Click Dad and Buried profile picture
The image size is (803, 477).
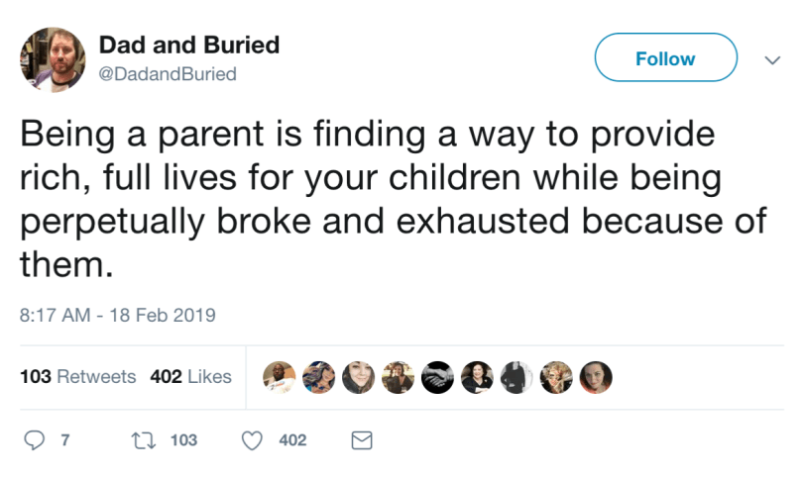[x=53, y=59]
